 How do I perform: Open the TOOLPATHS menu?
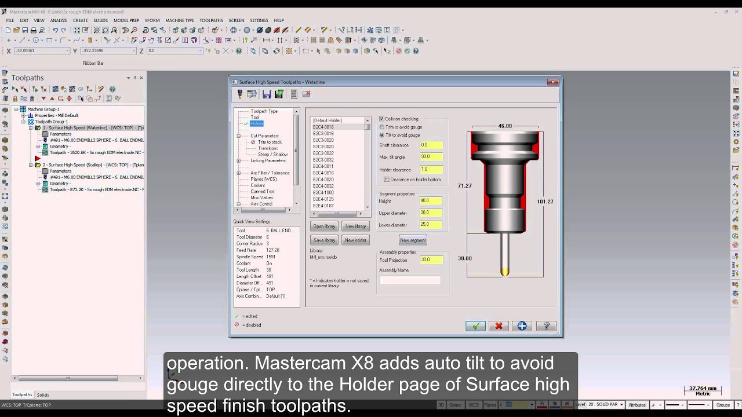[211, 20]
